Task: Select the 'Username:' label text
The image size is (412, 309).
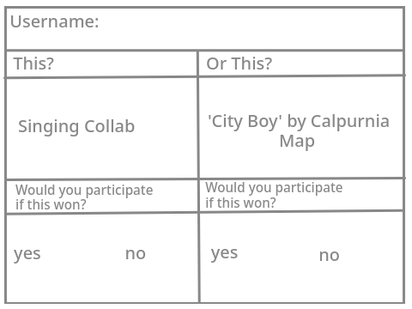Action: pyautogui.click(x=55, y=21)
